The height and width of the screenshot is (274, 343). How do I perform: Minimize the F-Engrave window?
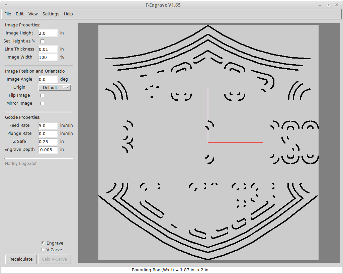[x=320, y=5]
